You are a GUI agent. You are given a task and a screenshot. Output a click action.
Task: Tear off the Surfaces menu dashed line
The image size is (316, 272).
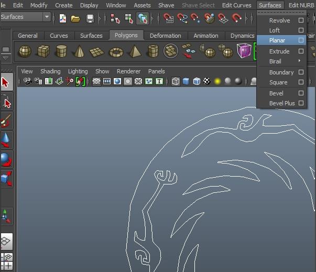pyautogui.click(x=281, y=13)
